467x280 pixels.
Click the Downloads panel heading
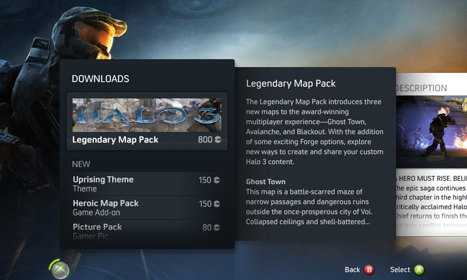point(100,79)
